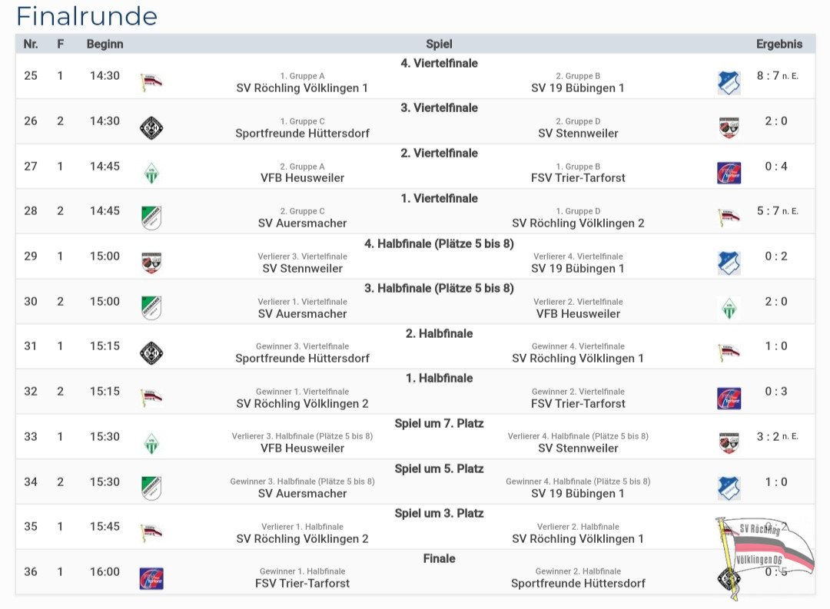830x609 pixels.
Task: Click result 8 : 7 n. E. of match 25
Action: point(777,76)
